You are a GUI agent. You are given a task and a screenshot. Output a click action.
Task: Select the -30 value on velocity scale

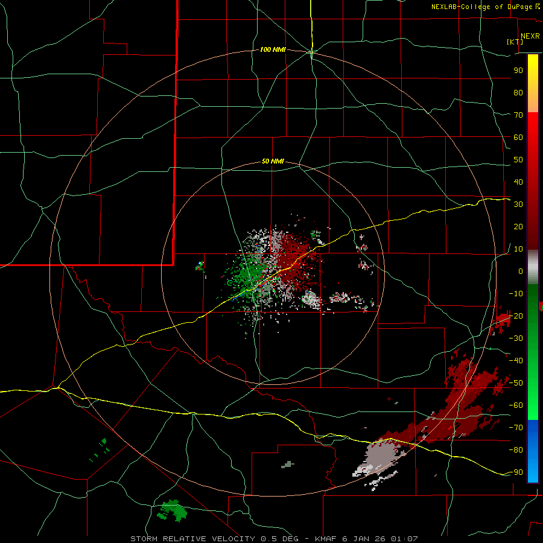click(516, 338)
